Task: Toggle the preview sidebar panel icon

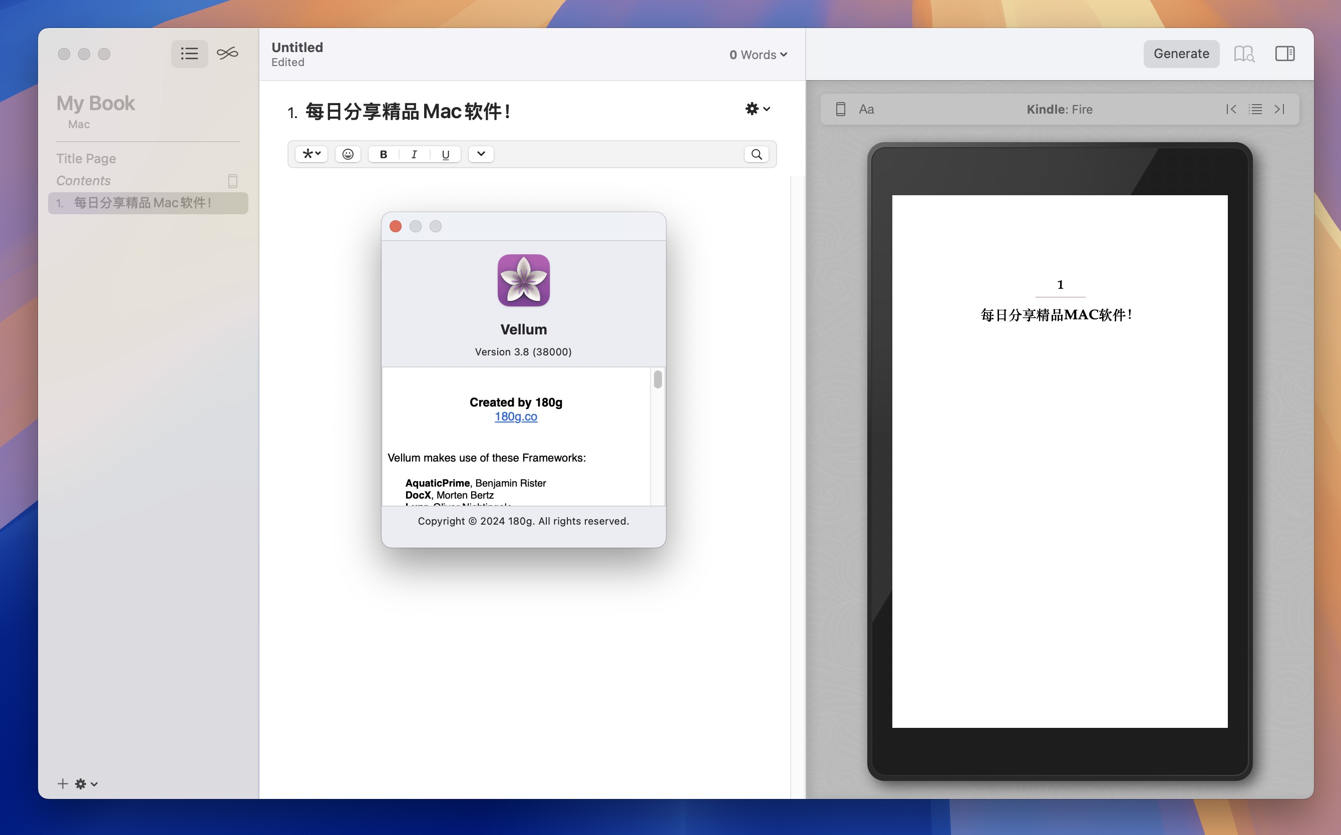Action: click(x=1284, y=54)
